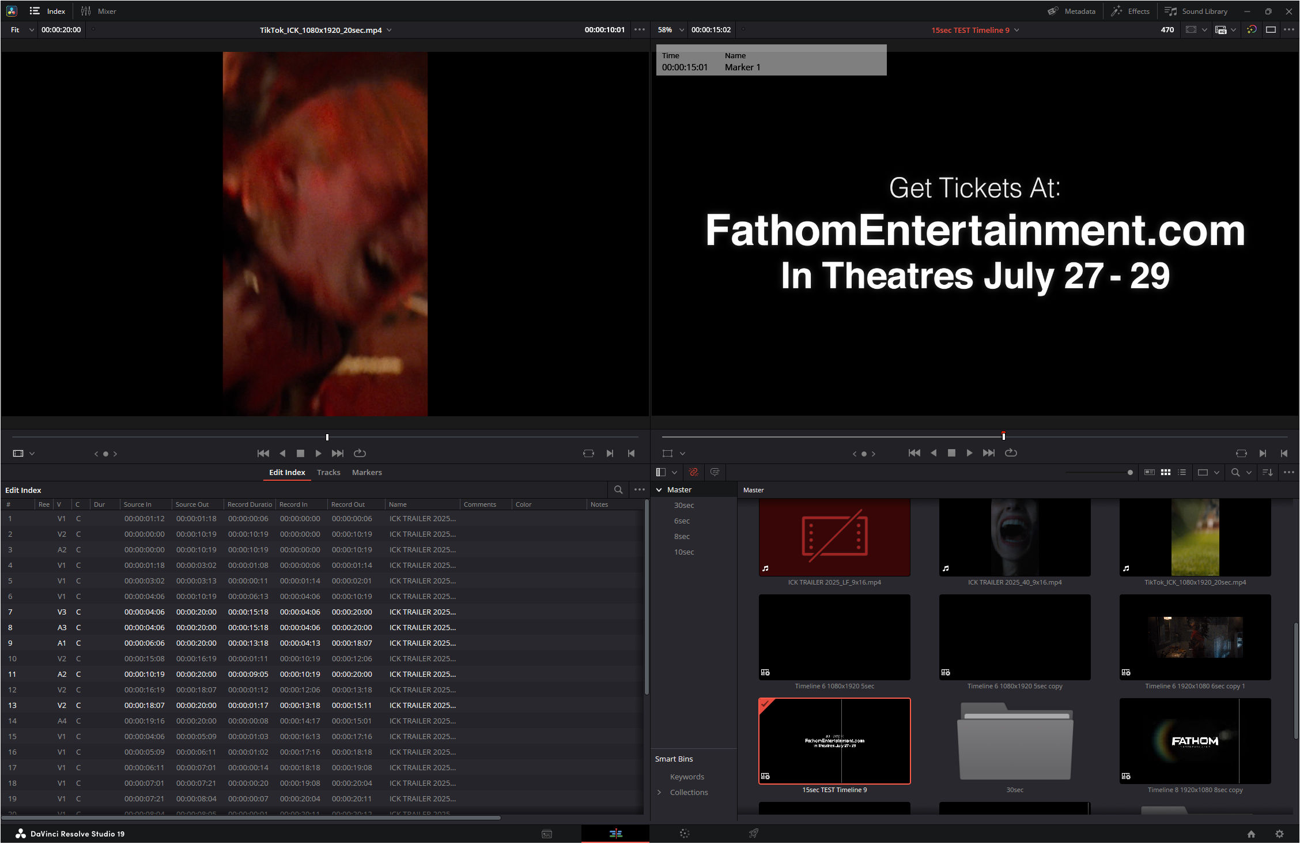Viewport: 1300px width, 844px height.
Task: Click Mark Out icon in source viewer
Action: point(631,453)
